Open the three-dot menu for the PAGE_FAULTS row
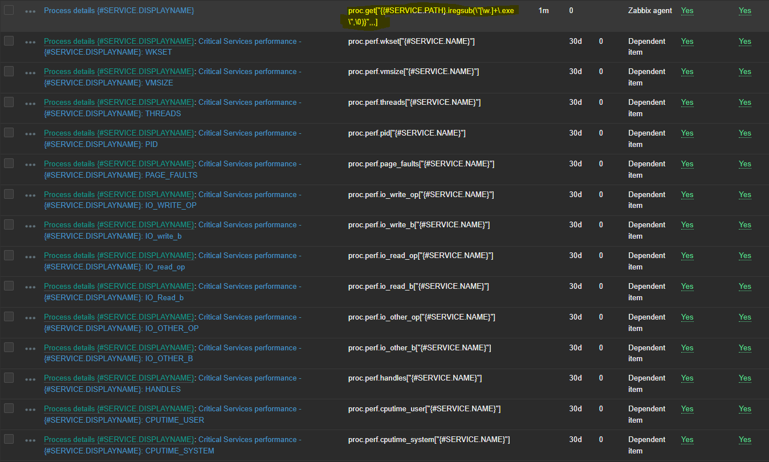Viewport: 769px width, 462px height. [x=30, y=165]
